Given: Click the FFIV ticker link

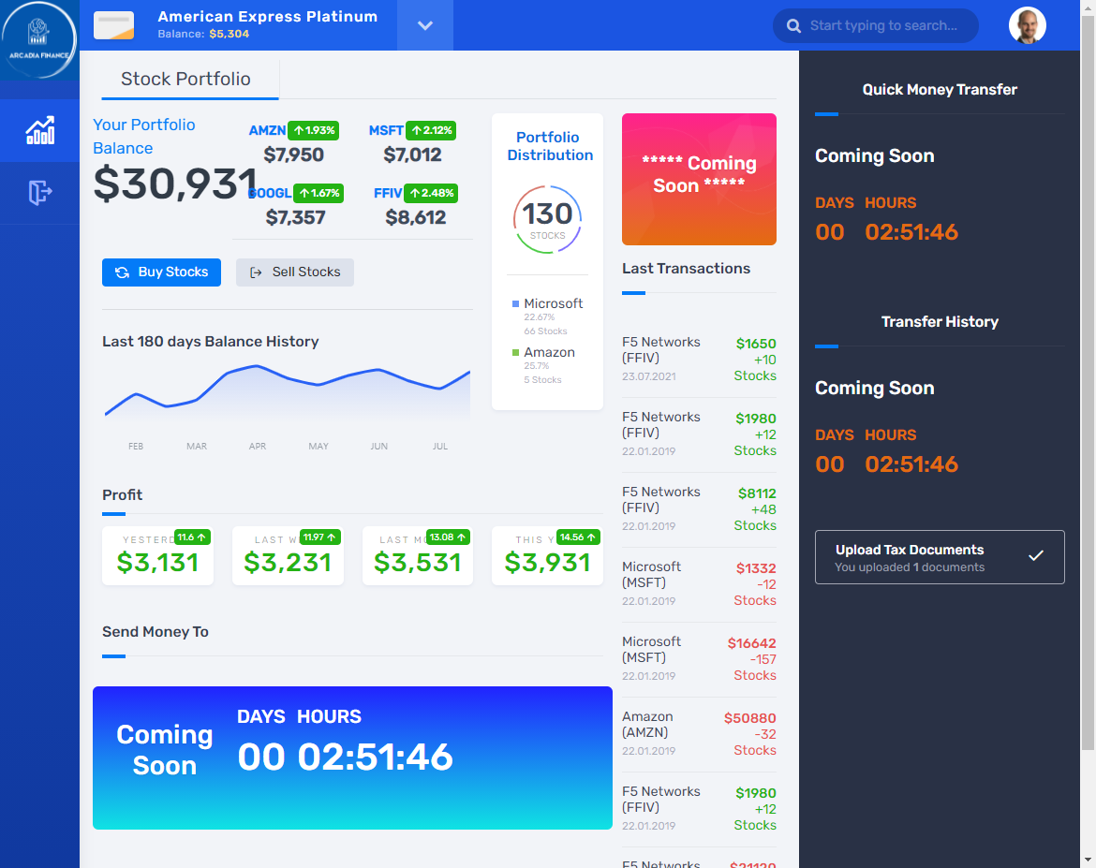Looking at the screenshot, I should click(388, 194).
